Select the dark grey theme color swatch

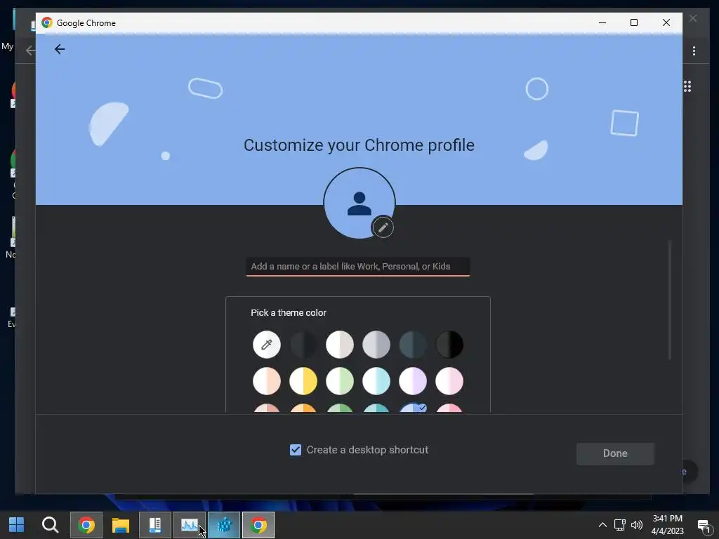303,344
